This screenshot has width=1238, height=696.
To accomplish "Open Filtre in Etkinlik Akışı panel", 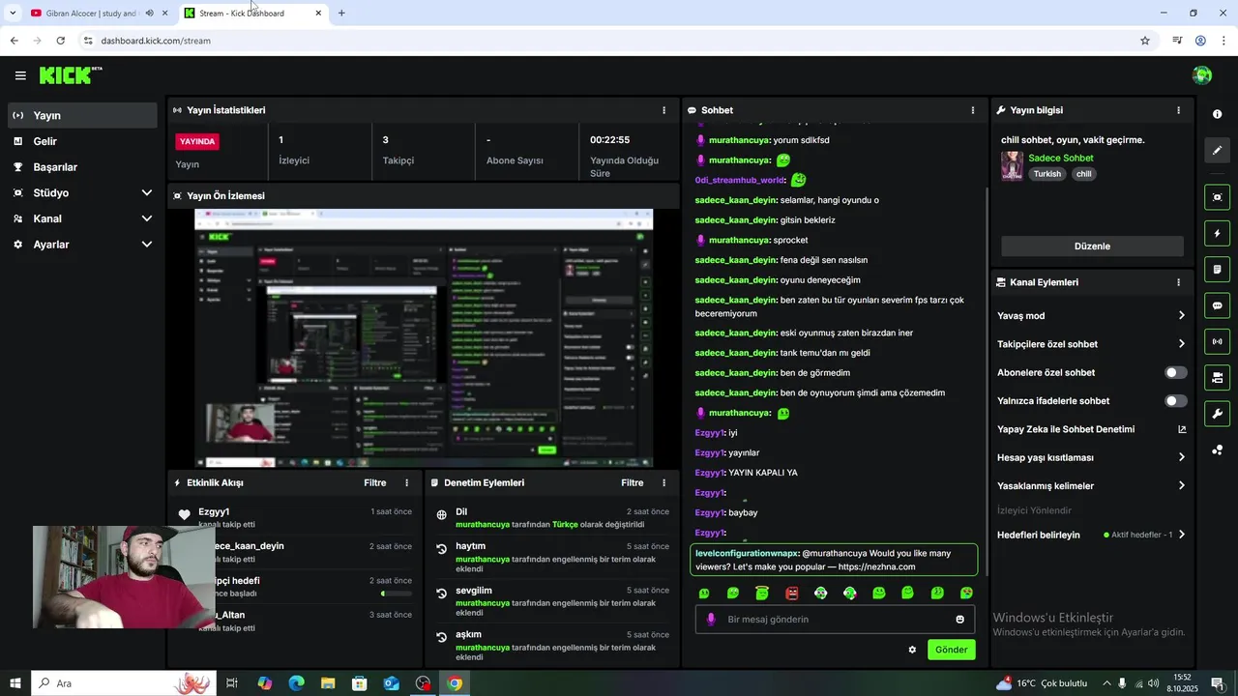I will [375, 482].
